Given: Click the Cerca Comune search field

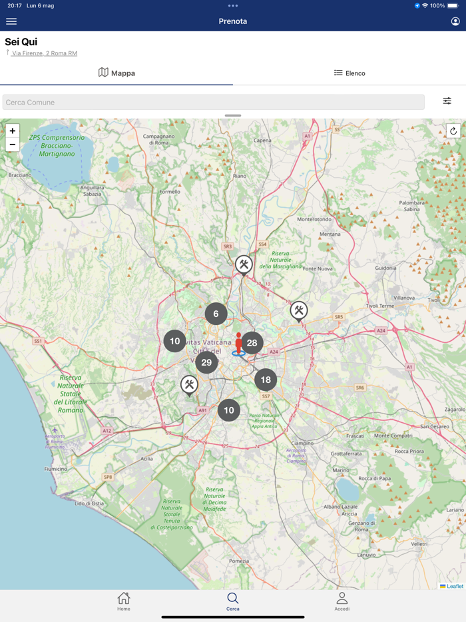Looking at the screenshot, I should (x=214, y=103).
